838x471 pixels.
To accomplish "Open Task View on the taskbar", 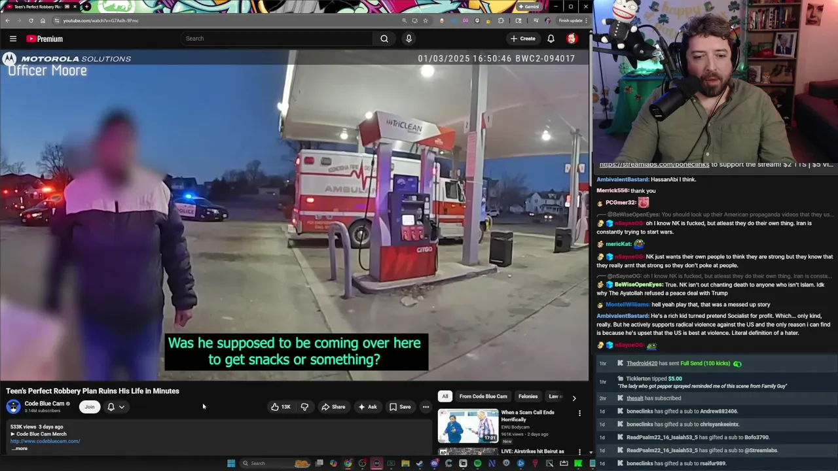I will tap(319, 463).
